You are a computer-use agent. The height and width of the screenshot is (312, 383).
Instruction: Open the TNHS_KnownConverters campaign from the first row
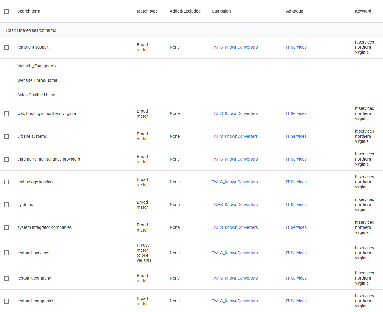click(235, 47)
